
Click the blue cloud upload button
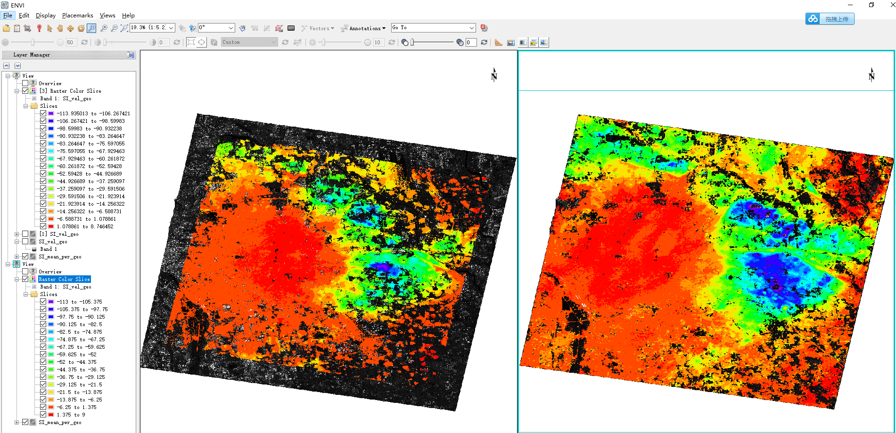(x=830, y=19)
